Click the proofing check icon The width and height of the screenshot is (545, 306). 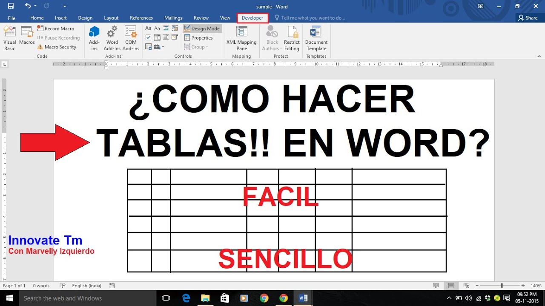point(63,286)
